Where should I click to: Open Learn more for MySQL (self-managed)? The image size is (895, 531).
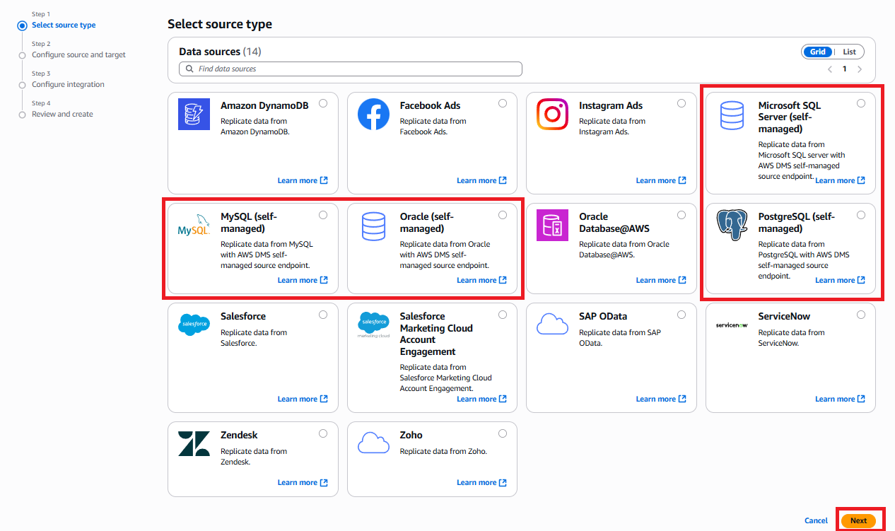[303, 280]
